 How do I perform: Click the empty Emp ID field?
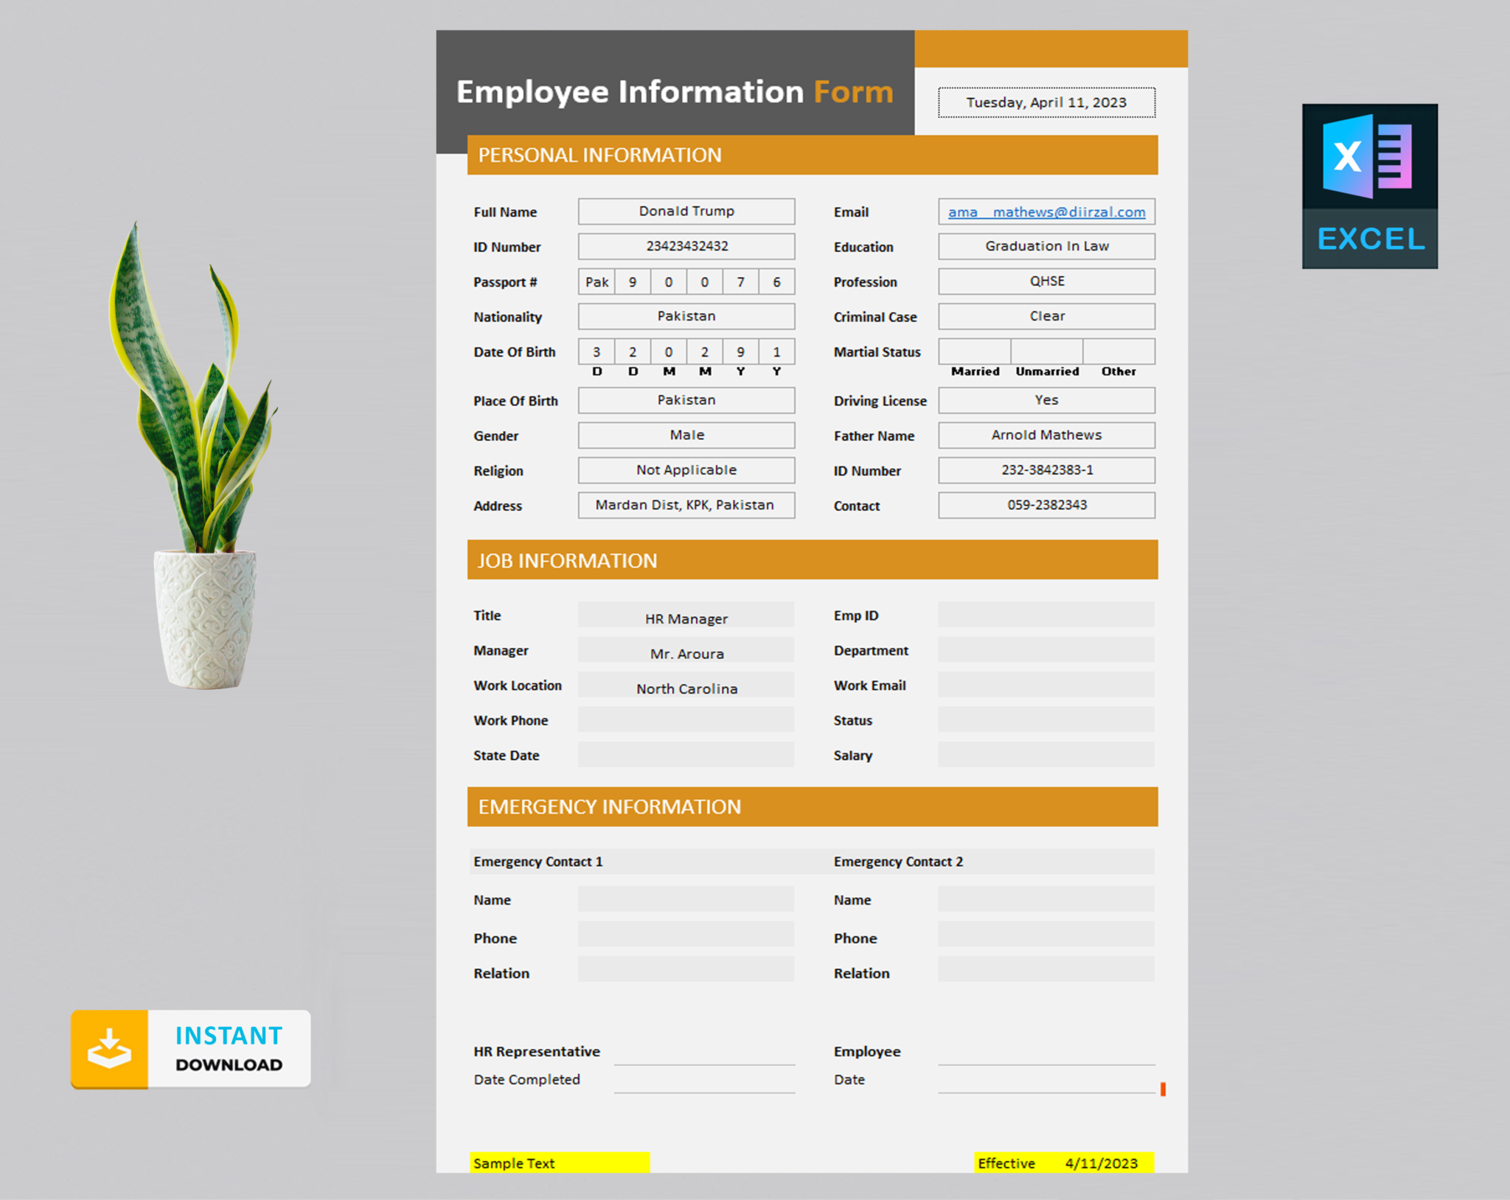tap(1045, 613)
